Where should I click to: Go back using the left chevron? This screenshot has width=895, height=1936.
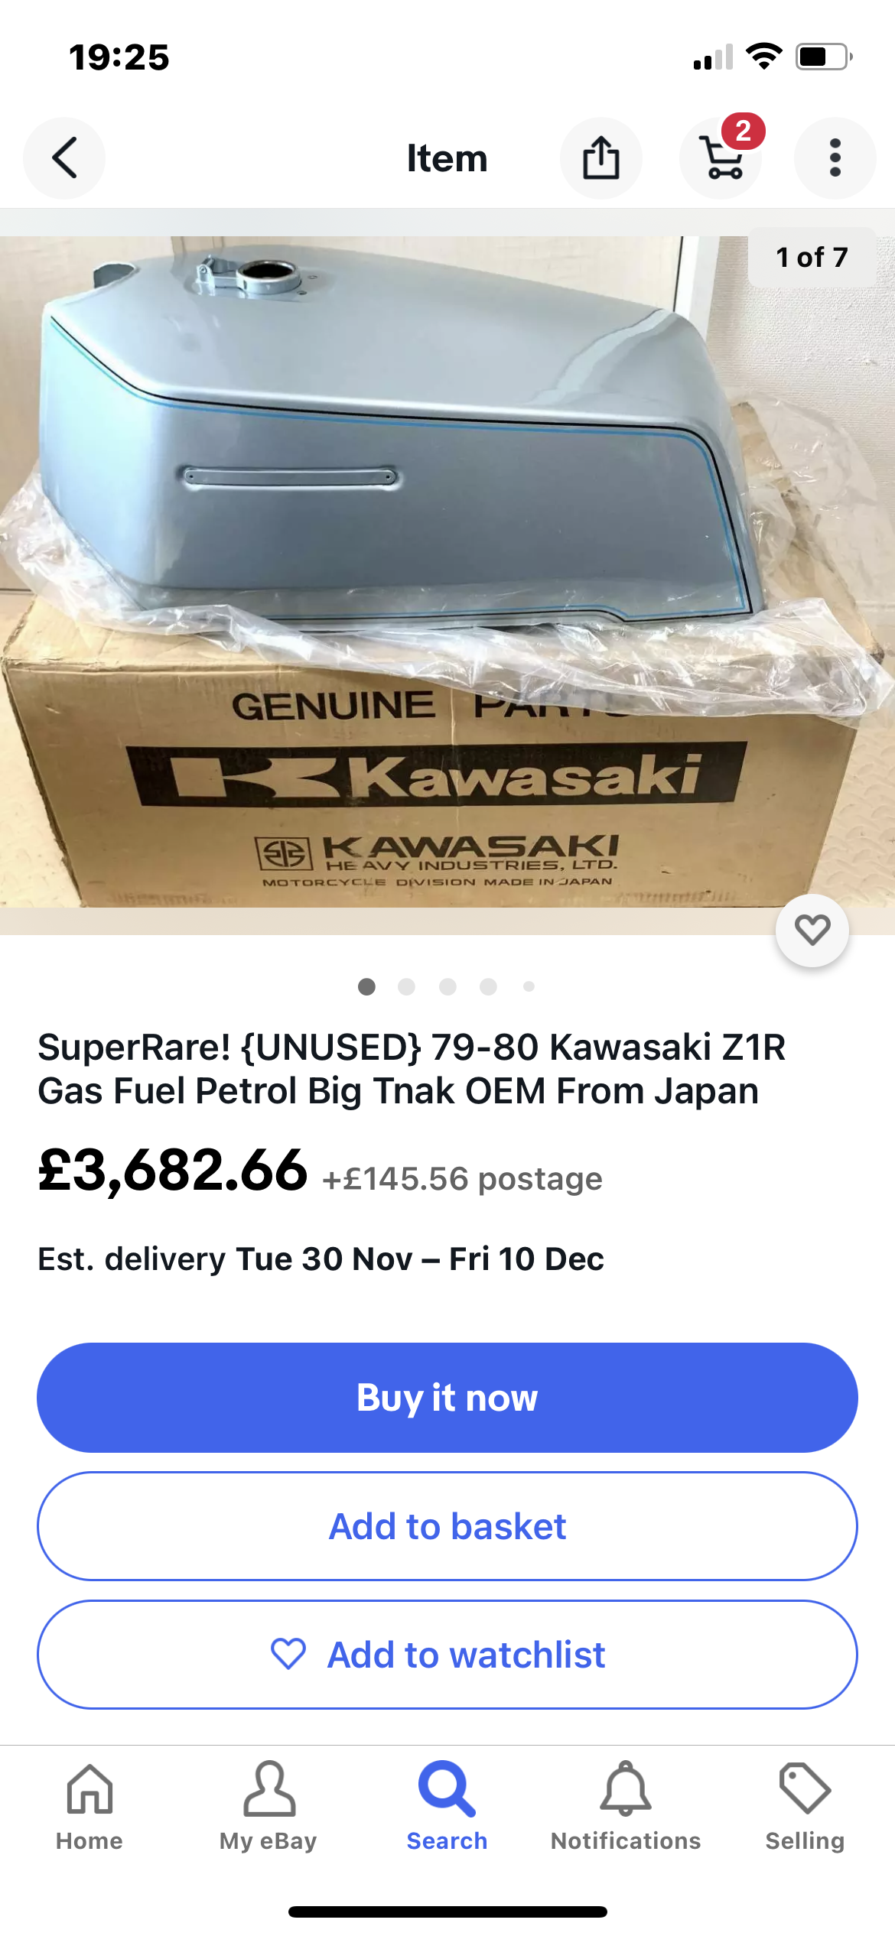point(64,158)
